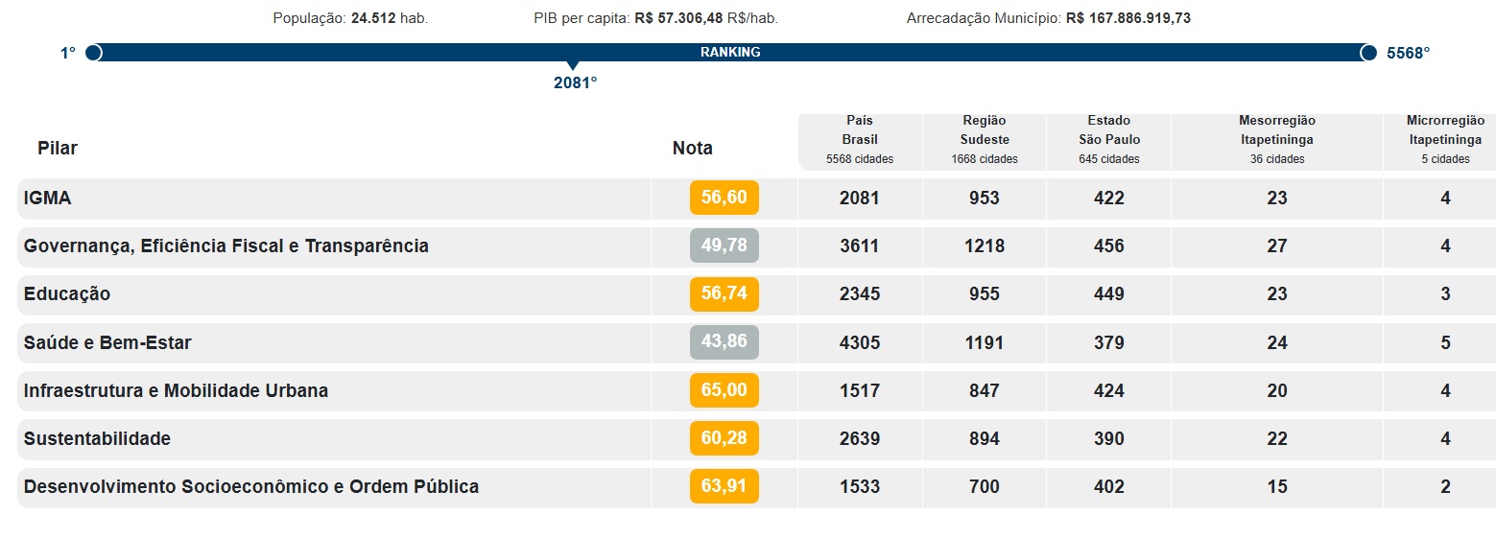1496x538 pixels.
Task: Open the Infraestrutura e Mobilidade Urbana row
Action: 176,390
